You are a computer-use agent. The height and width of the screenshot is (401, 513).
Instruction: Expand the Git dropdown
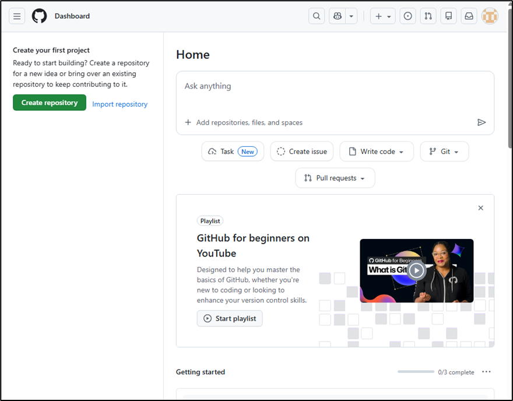click(444, 152)
